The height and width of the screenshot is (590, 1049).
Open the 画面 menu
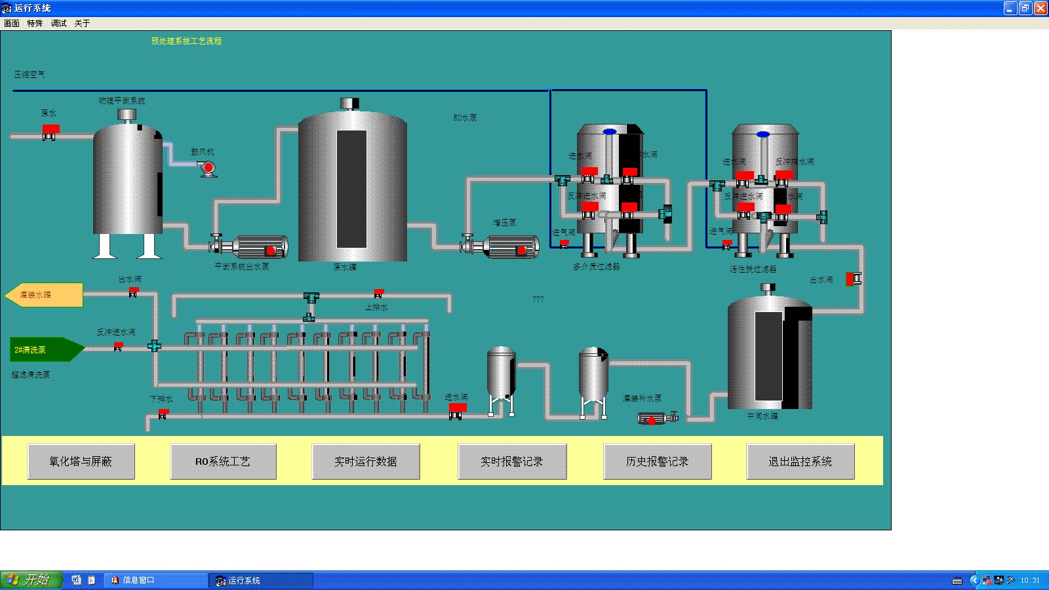tap(12, 24)
